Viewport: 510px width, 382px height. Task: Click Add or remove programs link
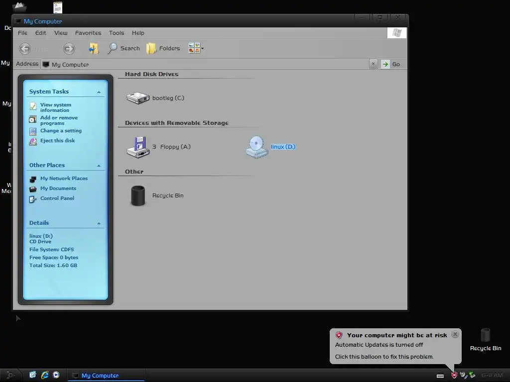(x=59, y=120)
